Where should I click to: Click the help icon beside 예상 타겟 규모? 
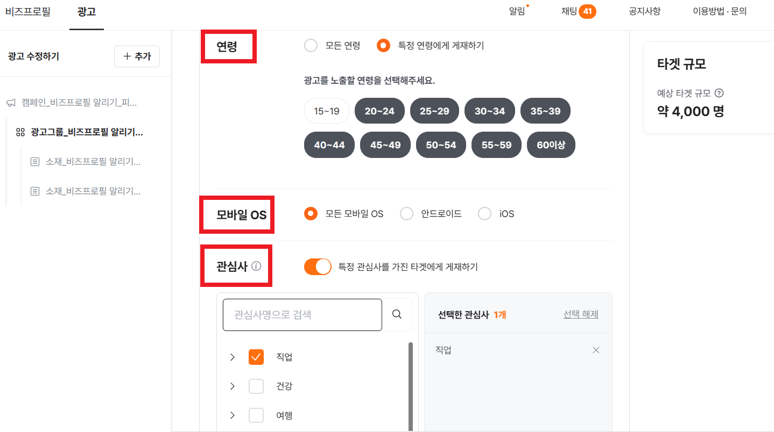[721, 93]
